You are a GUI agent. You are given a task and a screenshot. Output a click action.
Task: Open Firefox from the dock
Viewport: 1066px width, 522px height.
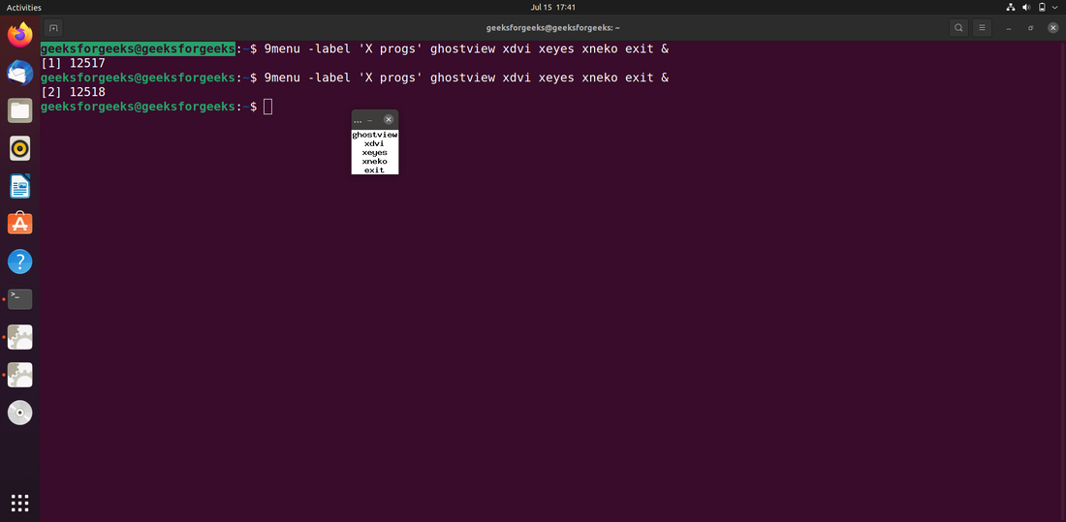click(19, 34)
